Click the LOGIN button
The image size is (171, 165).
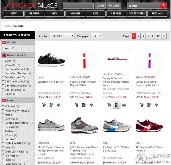[100, 6]
